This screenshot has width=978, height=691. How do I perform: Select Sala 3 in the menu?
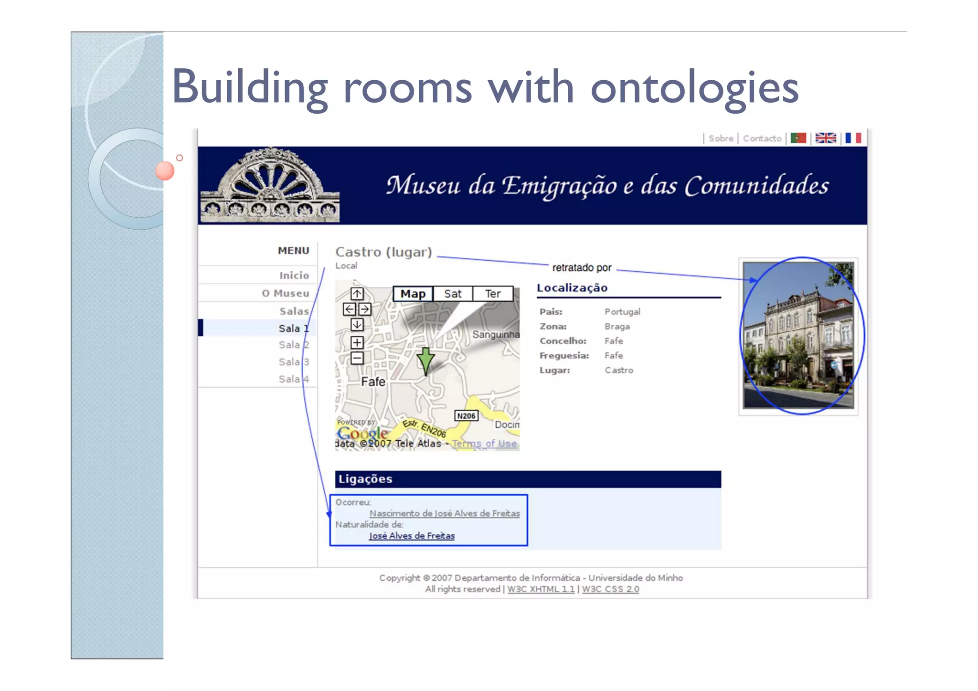coord(294,362)
